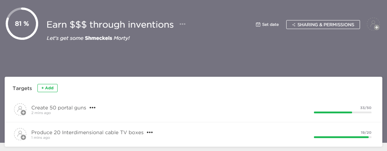Click the 33/50 progress count
The height and width of the screenshot is (151, 387).
[365, 108]
